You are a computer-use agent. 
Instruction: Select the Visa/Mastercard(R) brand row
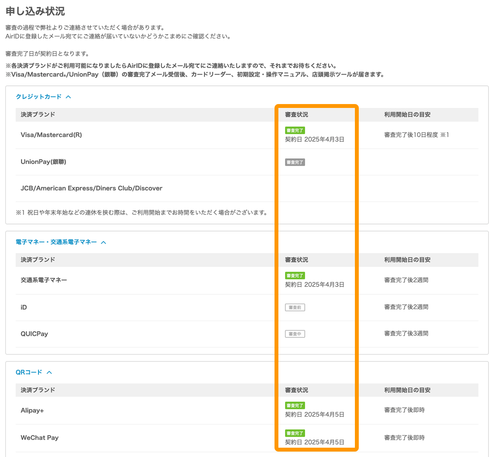(x=51, y=135)
